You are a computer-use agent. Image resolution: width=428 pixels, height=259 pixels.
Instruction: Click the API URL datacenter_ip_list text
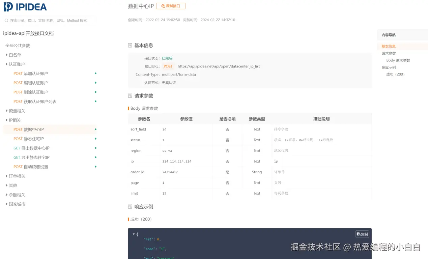219,66
